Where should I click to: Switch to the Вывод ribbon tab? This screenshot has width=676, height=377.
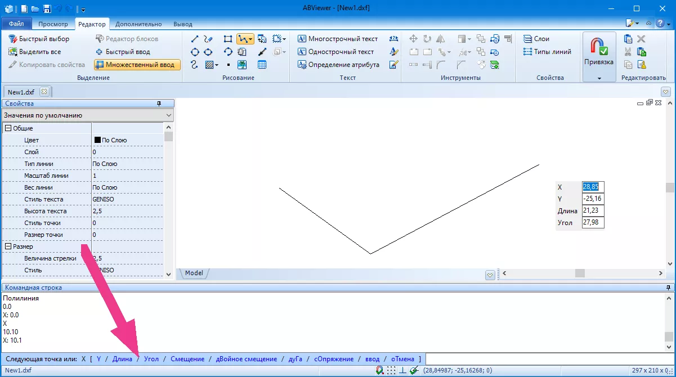coord(183,24)
